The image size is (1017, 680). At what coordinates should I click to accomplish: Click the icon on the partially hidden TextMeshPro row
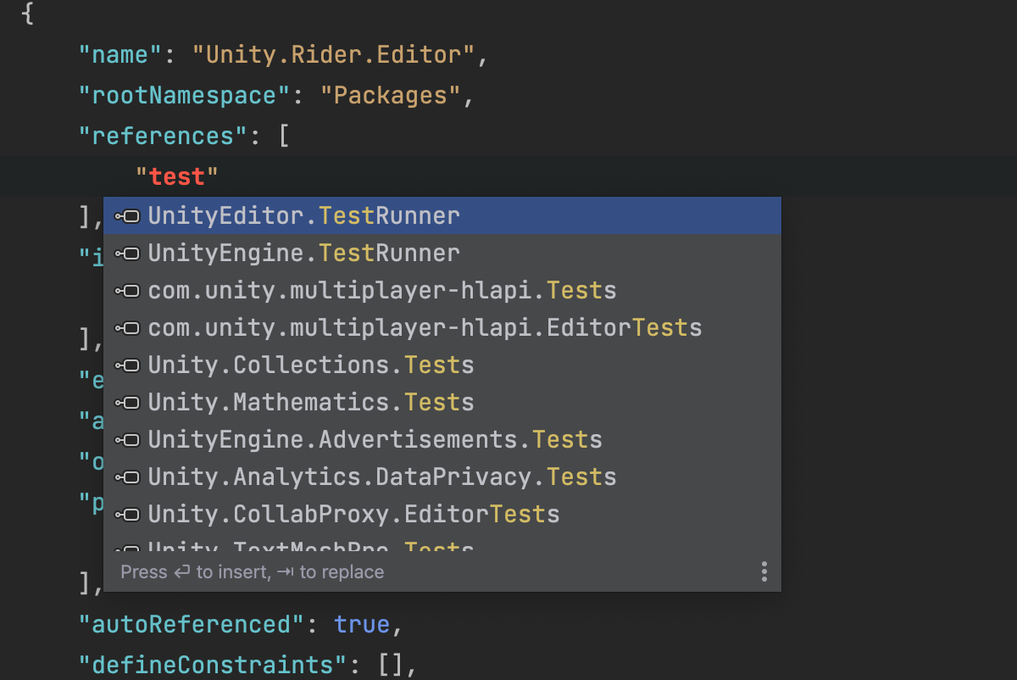point(127,547)
